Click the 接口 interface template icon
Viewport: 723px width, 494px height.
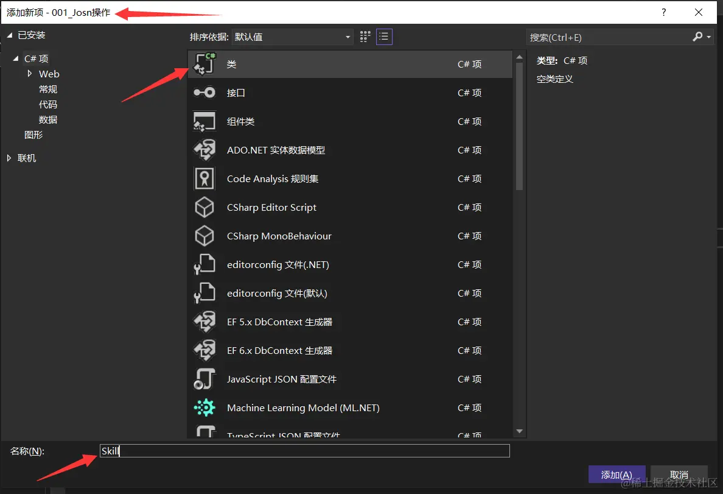pos(204,93)
